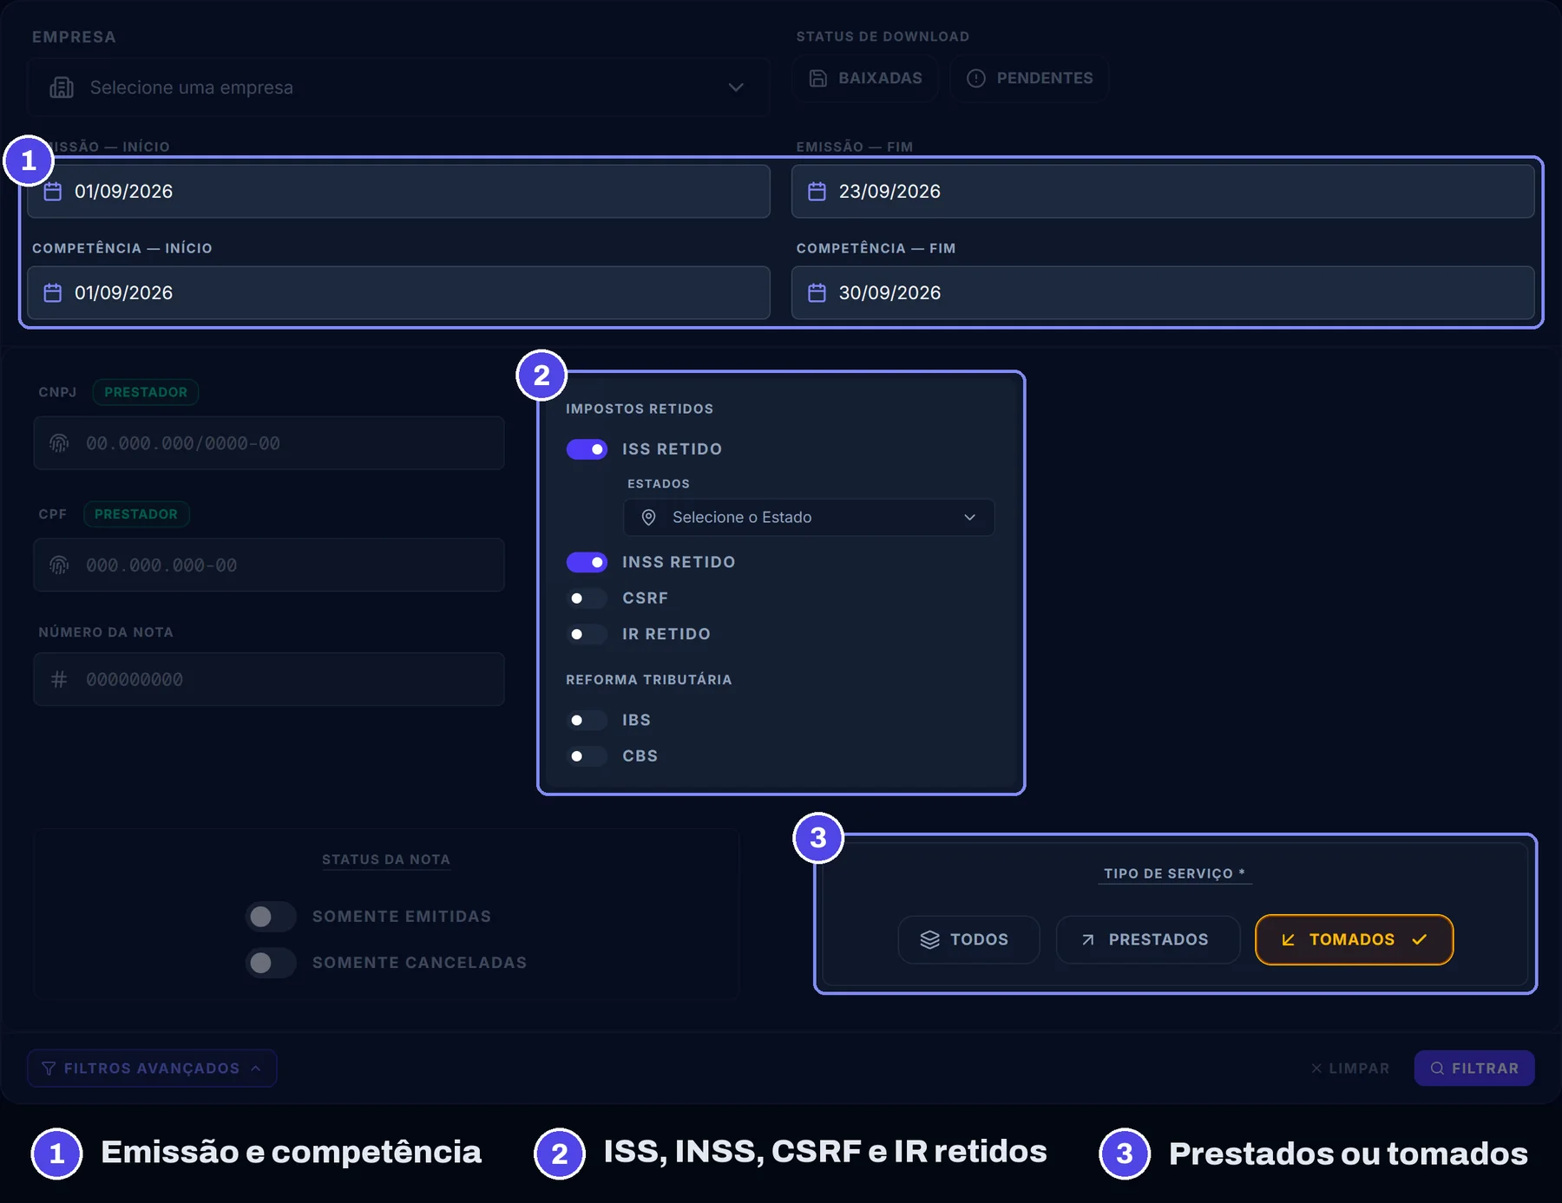Open calendar icon for Competência início date
Screen dimensions: 1562x1203
coord(53,292)
